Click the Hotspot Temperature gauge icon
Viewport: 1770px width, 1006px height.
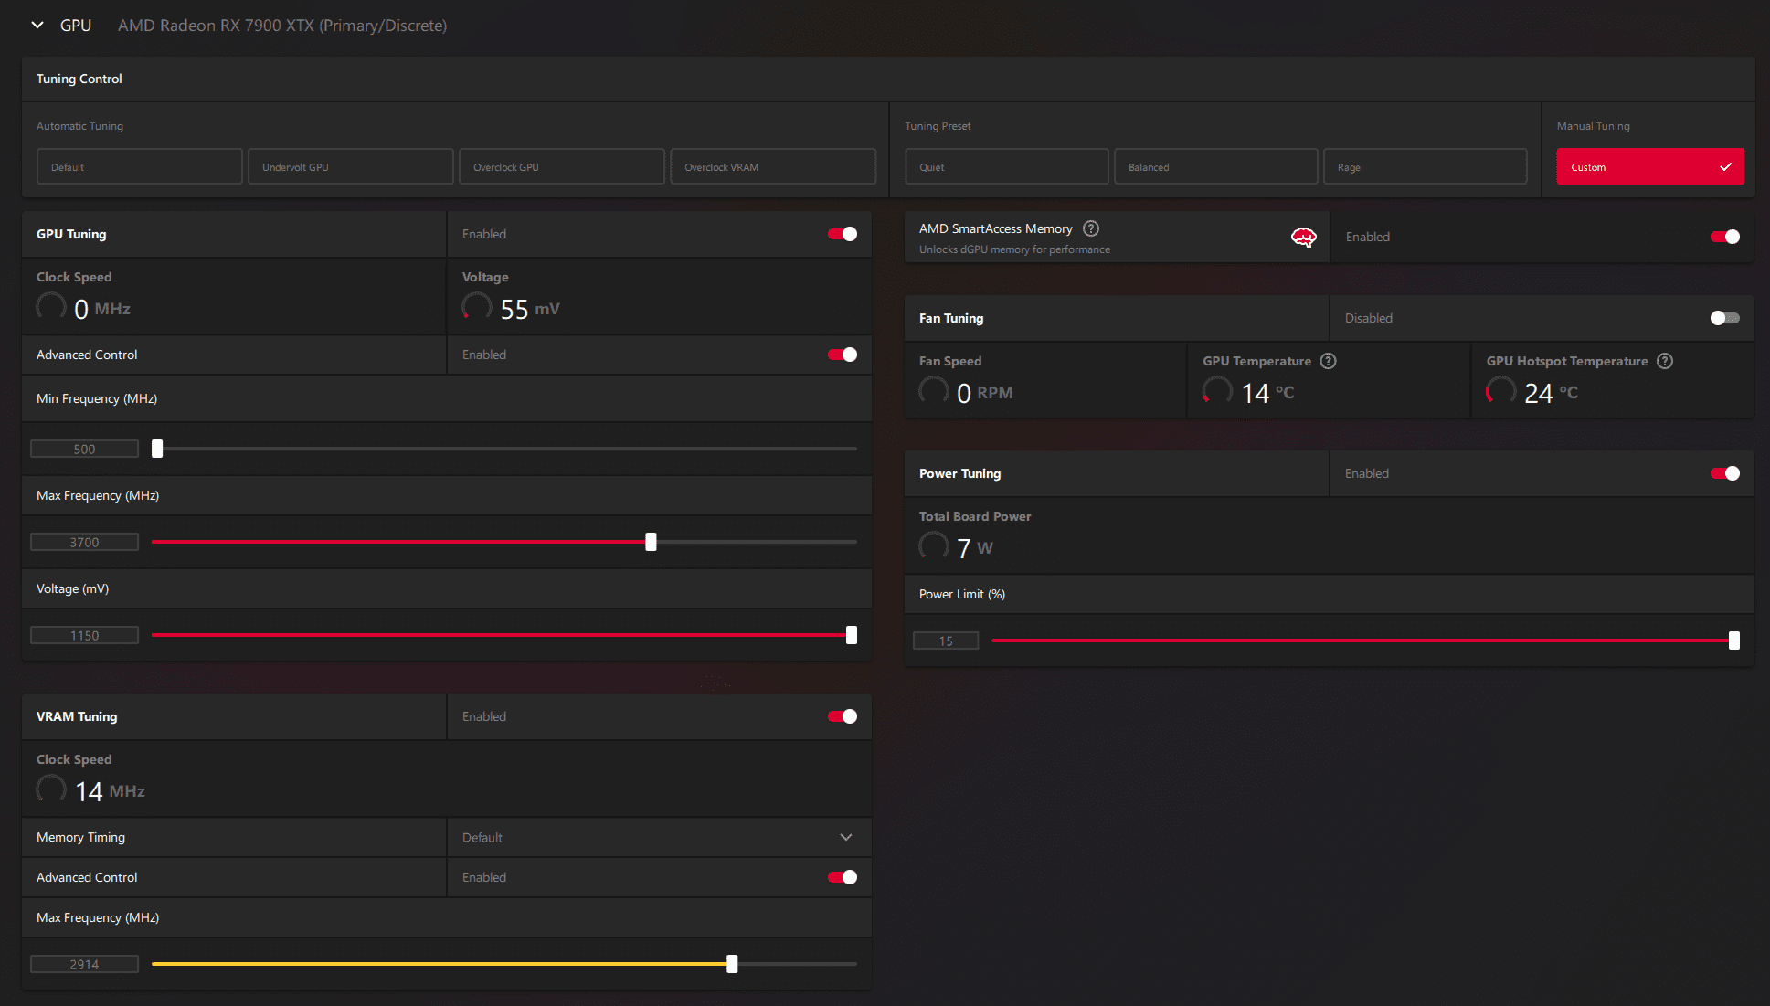(1500, 391)
